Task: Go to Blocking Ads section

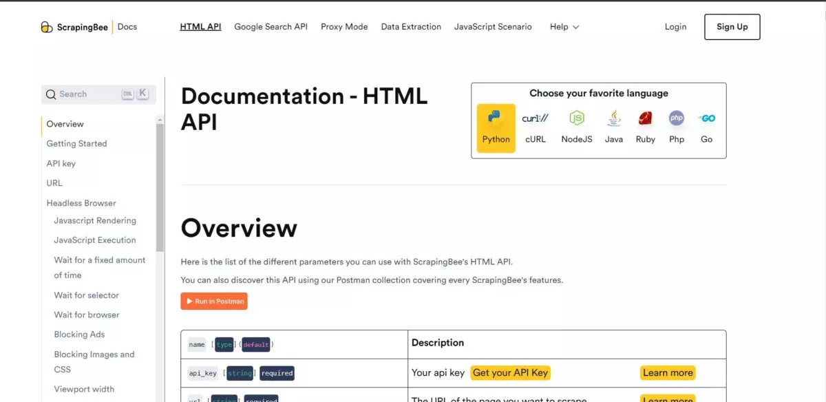Action: tap(79, 335)
